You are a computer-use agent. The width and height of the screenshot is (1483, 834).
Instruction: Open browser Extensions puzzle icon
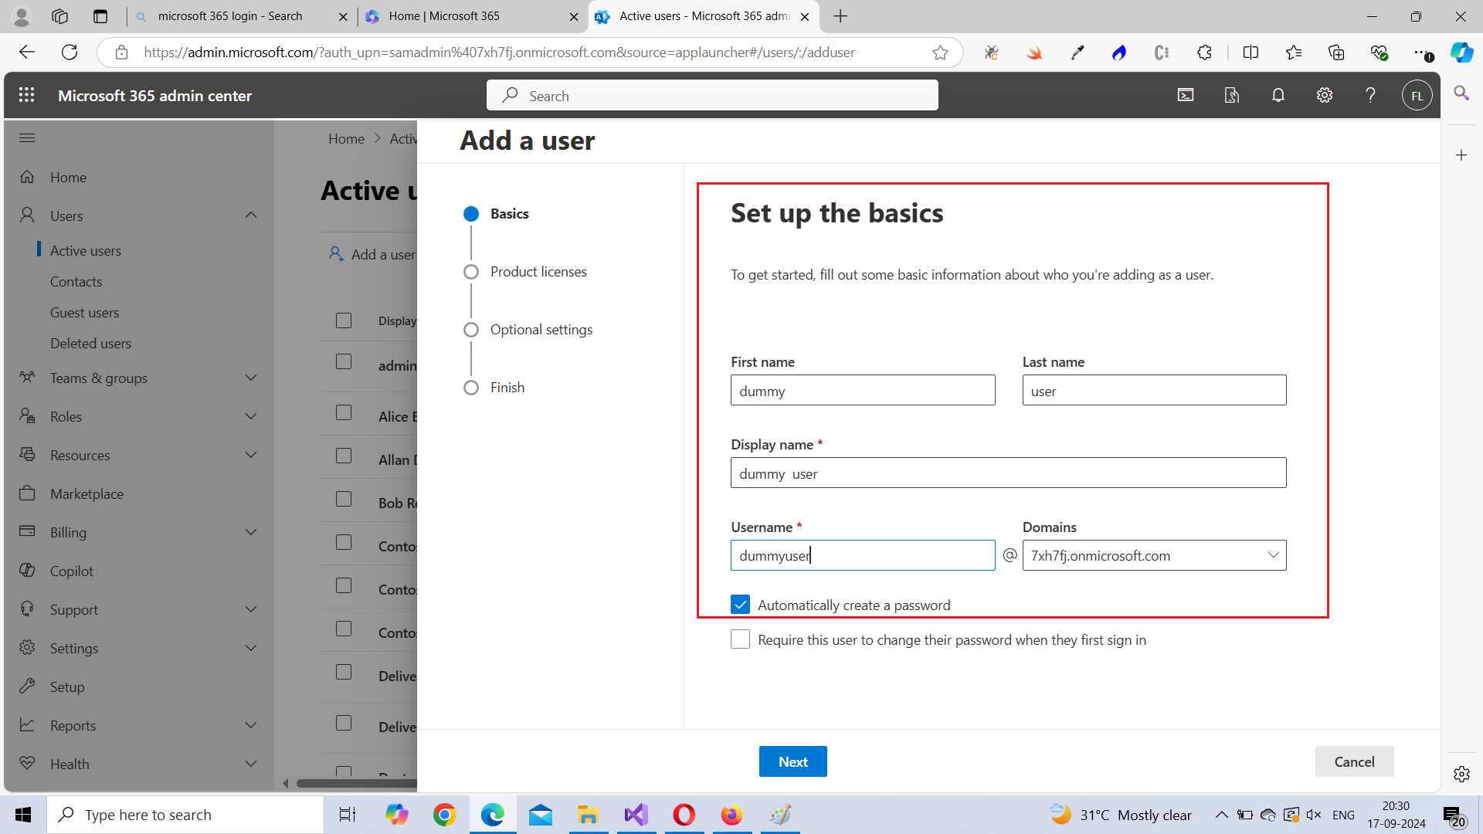pyautogui.click(x=1204, y=53)
